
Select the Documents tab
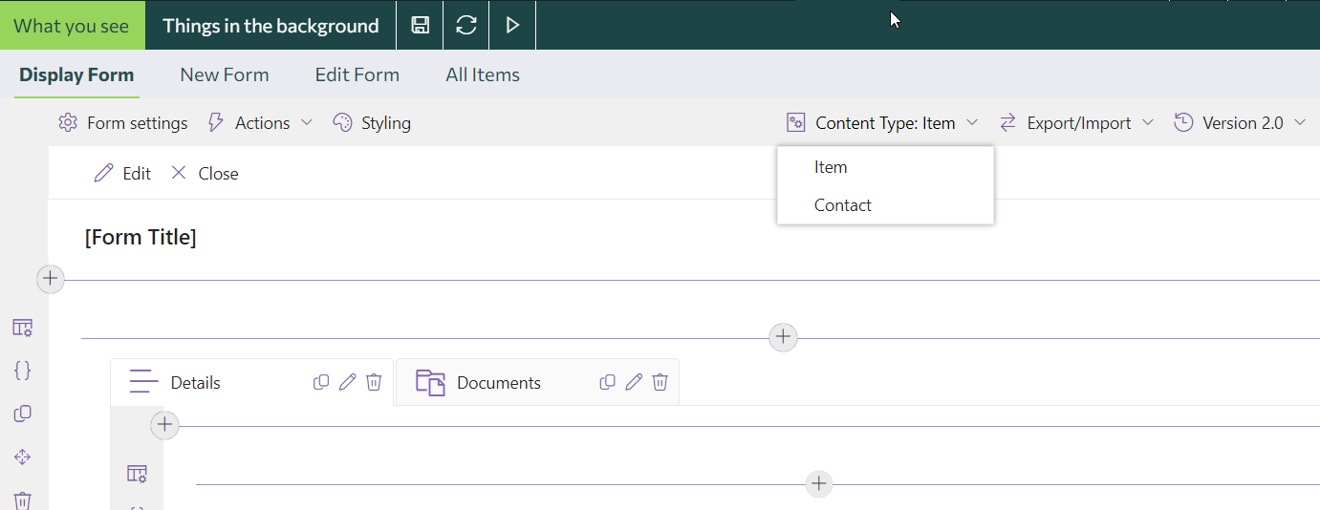tap(498, 383)
